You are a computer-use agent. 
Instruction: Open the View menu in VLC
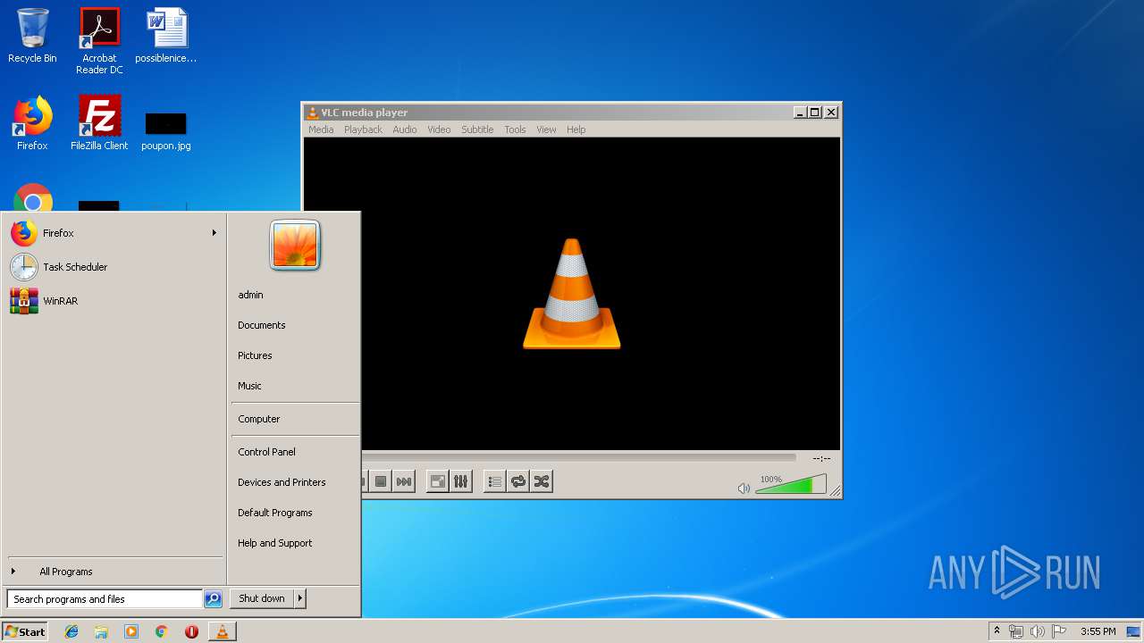click(546, 129)
